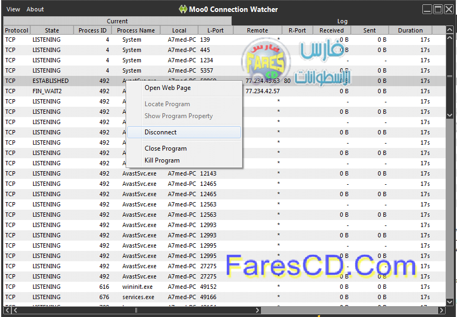Screen dimensions: 457x317
Task: Click the Process ID 616 cell
Action: point(104,287)
